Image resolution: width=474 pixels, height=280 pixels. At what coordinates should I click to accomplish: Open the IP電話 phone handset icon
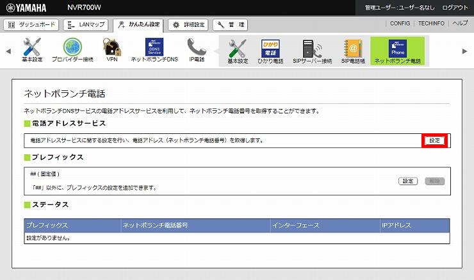click(197, 50)
